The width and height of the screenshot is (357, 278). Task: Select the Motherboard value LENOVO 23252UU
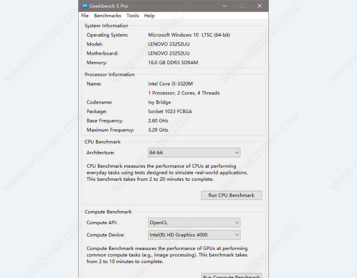tap(169, 53)
